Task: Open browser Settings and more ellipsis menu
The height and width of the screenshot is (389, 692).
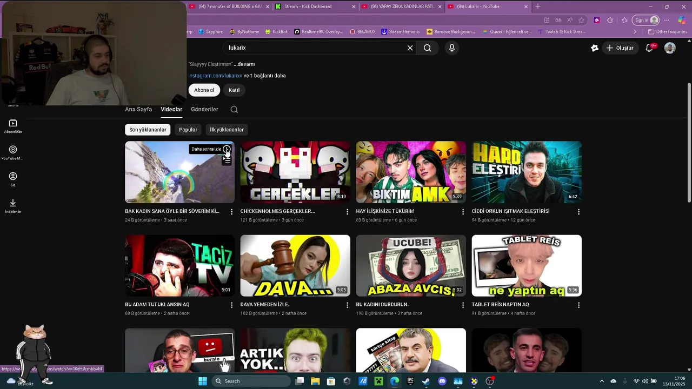Action: (667, 20)
